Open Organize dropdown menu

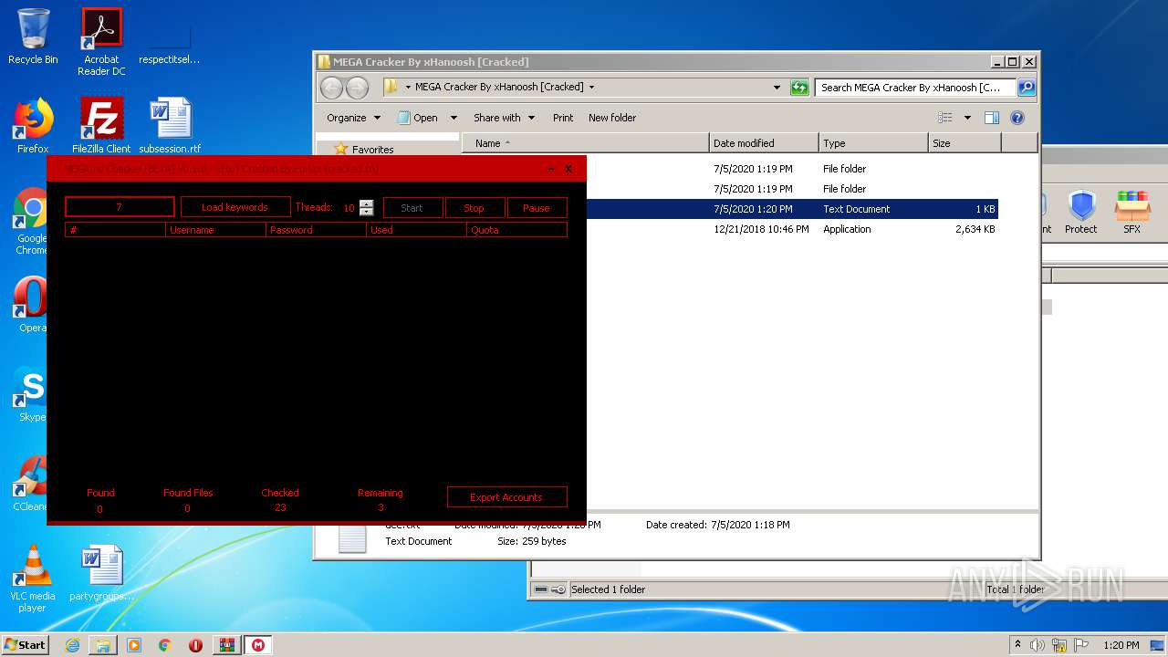[353, 118]
